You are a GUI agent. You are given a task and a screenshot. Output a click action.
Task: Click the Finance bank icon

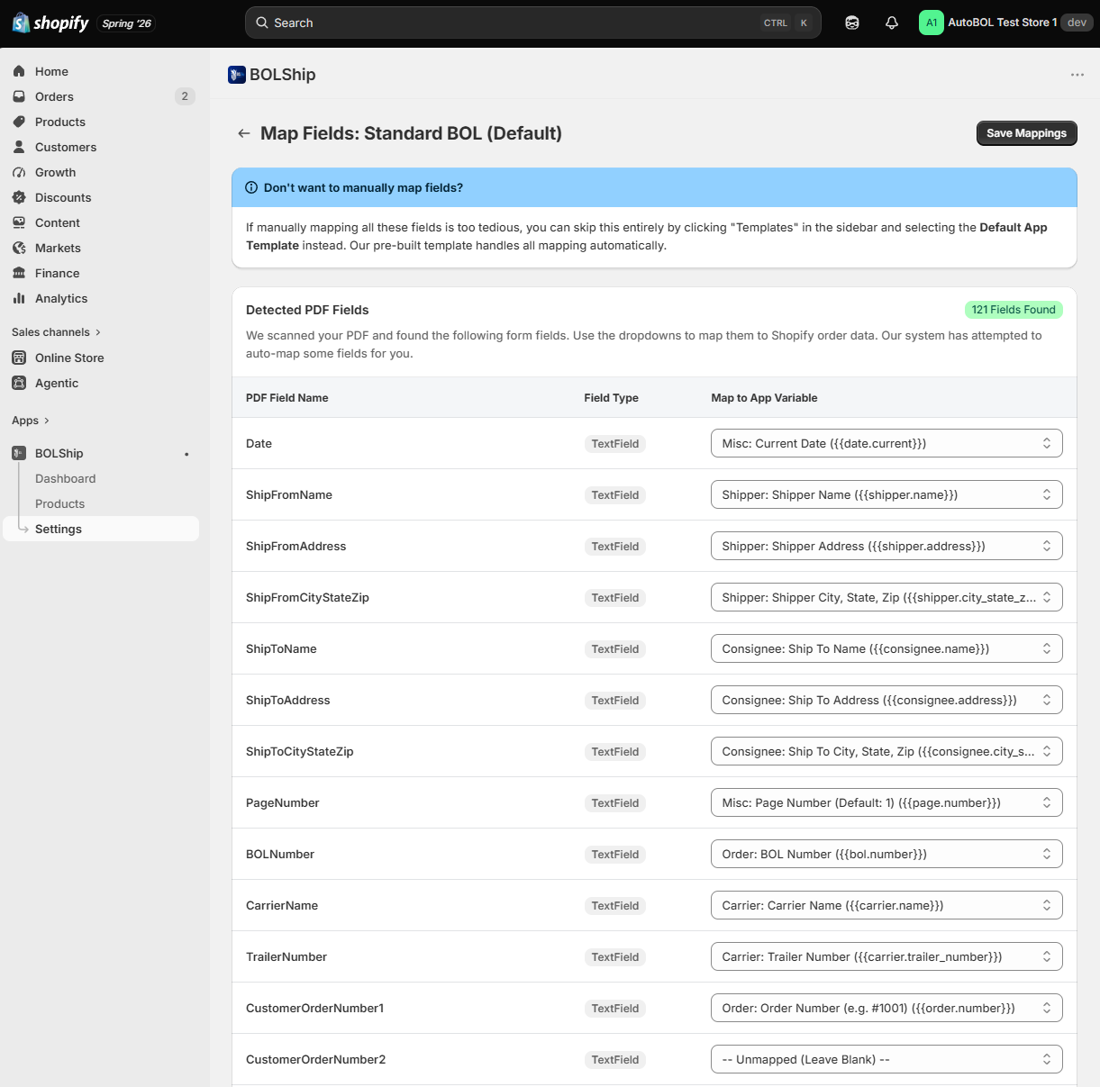pos(19,273)
